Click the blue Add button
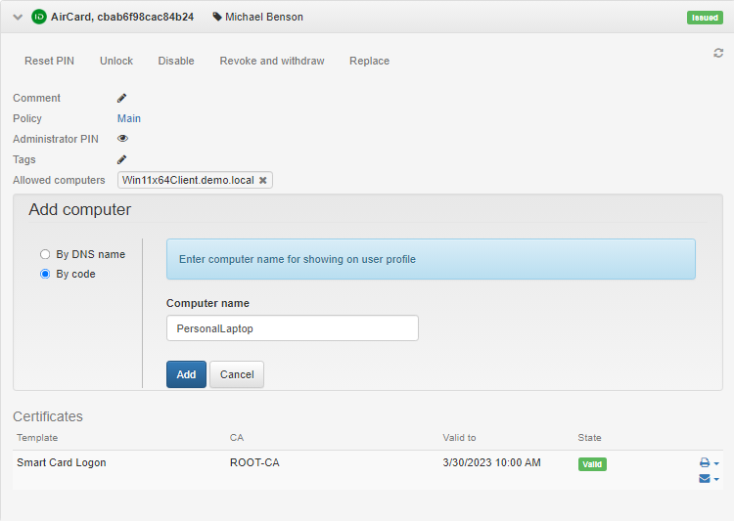Viewport: 734px width, 521px height. pyautogui.click(x=186, y=374)
